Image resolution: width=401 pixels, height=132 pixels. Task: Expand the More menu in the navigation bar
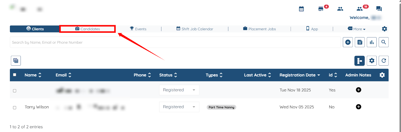pyautogui.click(x=357, y=29)
